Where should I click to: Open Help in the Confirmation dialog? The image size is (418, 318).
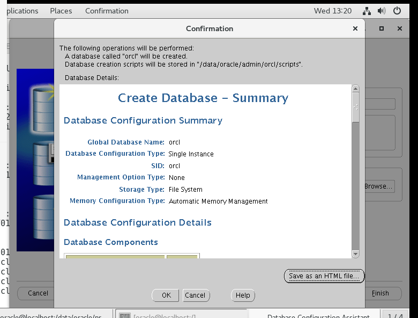[243, 295]
